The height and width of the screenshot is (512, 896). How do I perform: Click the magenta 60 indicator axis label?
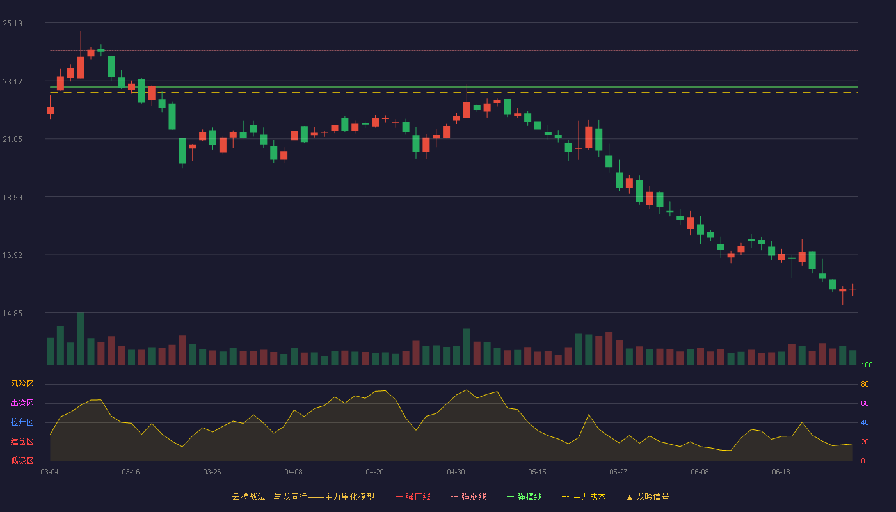[x=865, y=404]
